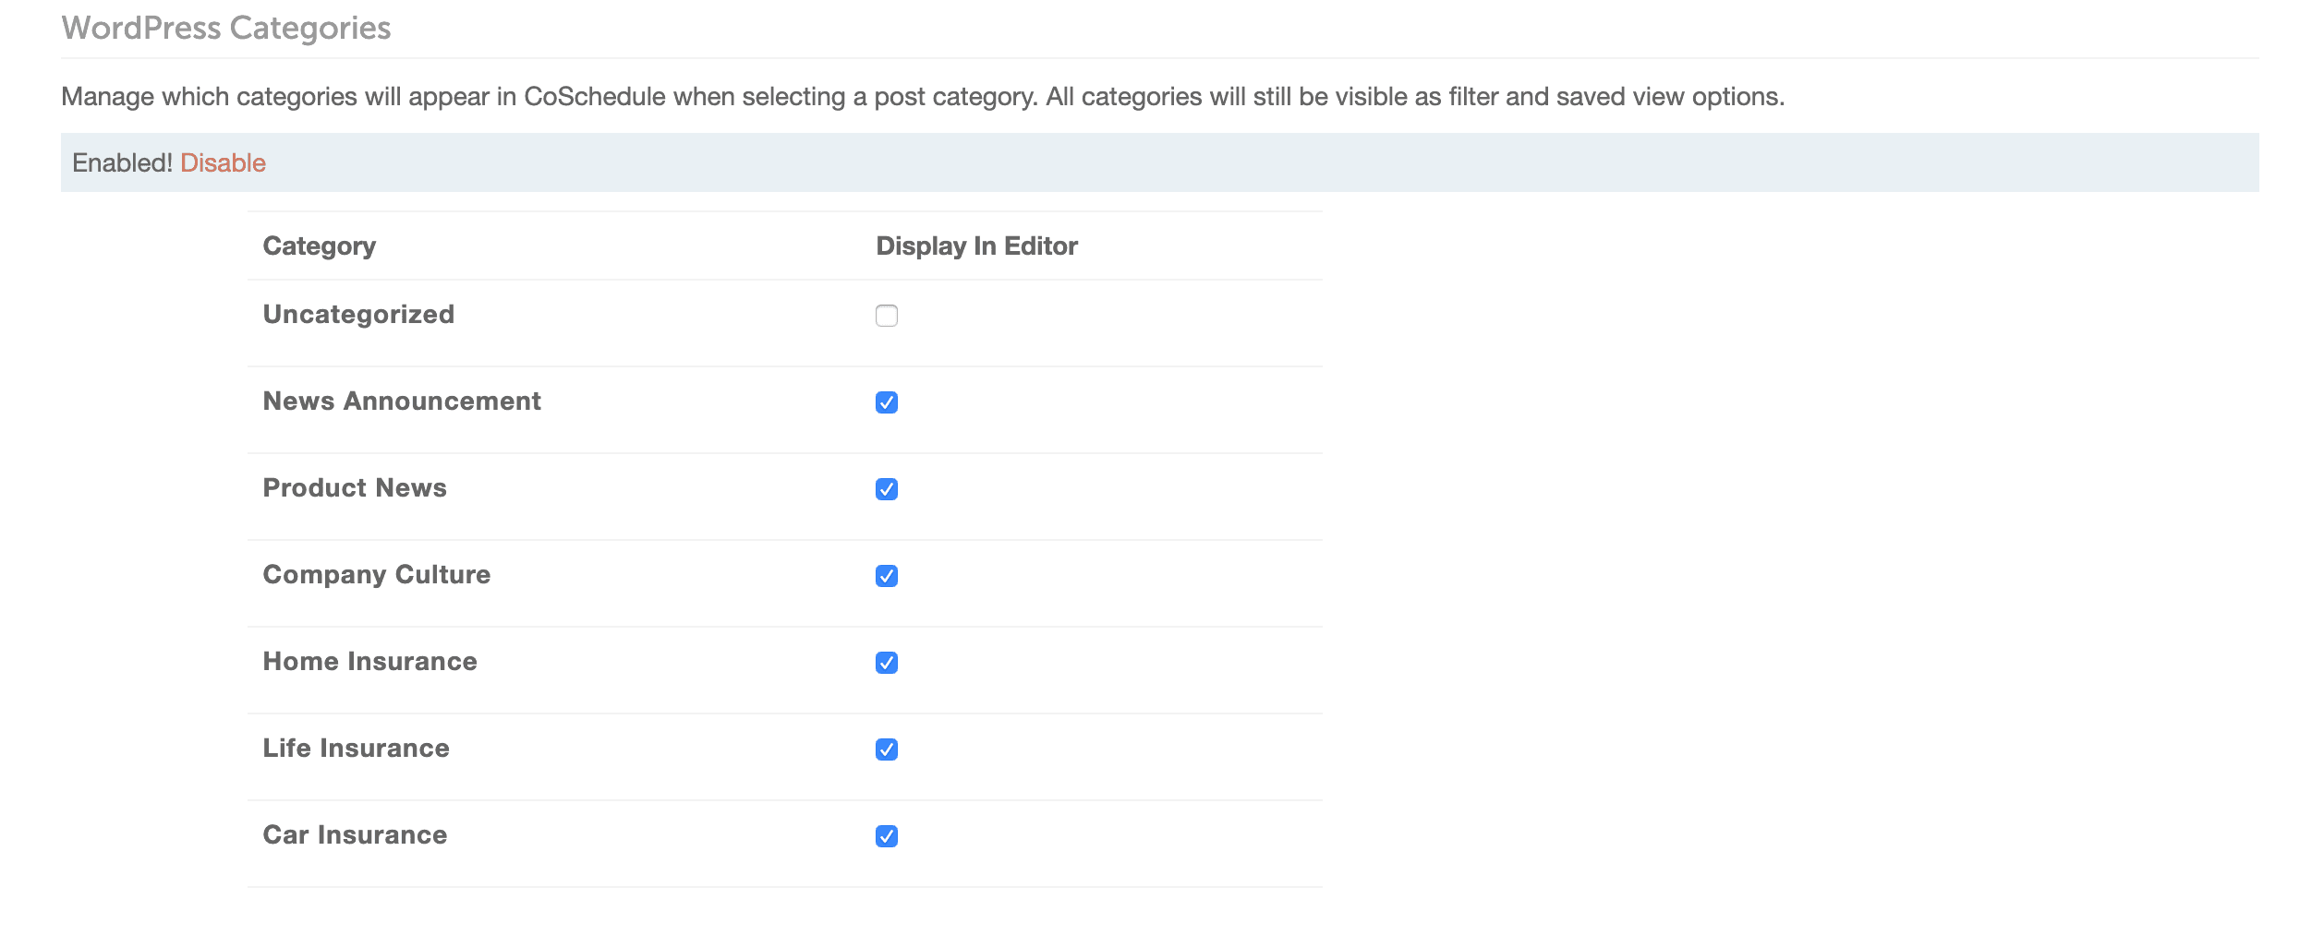Uncheck Company Culture display in editor
The image size is (2324, 947).
pyautogui.click(x=886, y=576)
